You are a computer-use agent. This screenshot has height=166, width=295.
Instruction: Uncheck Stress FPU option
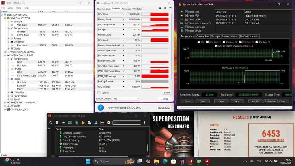(186, 15)
